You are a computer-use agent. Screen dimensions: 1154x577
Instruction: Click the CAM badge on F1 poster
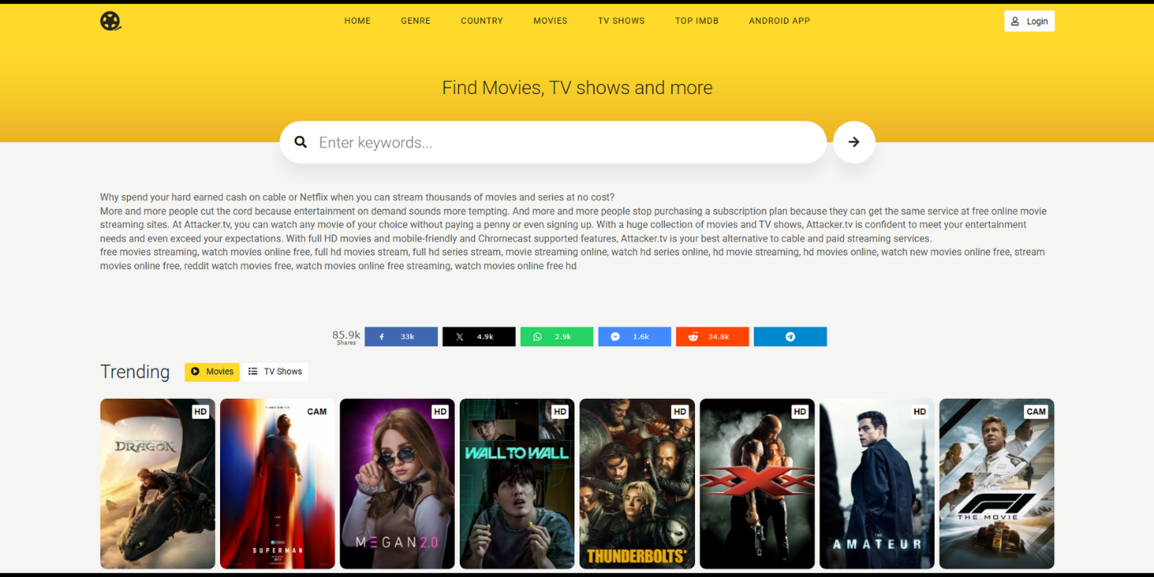(1036, 411)
